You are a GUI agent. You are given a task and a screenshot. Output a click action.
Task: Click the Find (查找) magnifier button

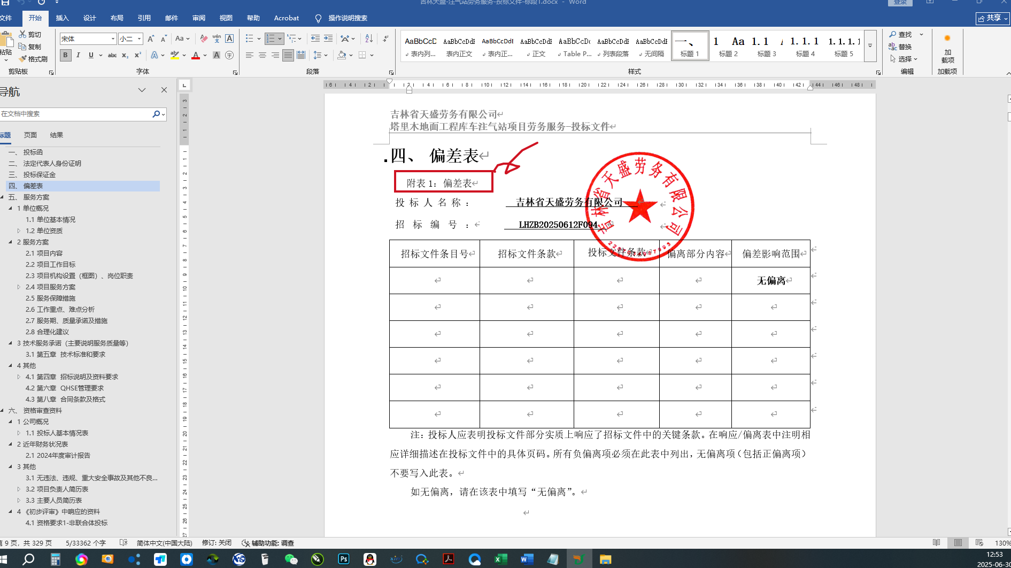(x=901, y=34)
